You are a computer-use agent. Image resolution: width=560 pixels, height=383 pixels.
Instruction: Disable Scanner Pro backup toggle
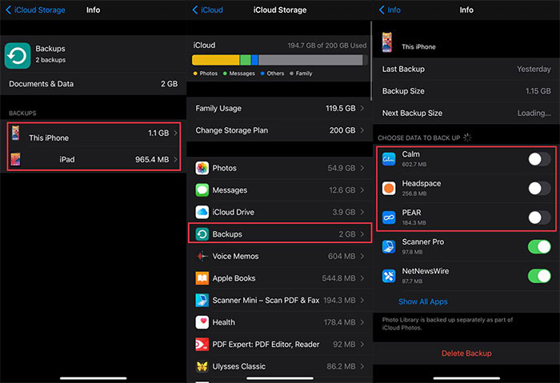539,246
